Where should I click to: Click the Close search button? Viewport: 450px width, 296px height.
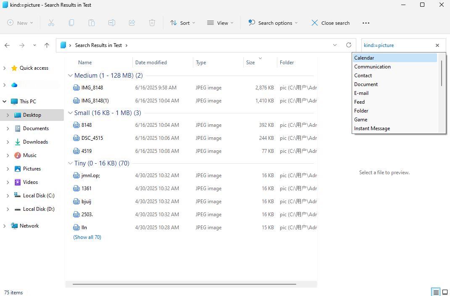pyautogui.click(x=330, y=23)
